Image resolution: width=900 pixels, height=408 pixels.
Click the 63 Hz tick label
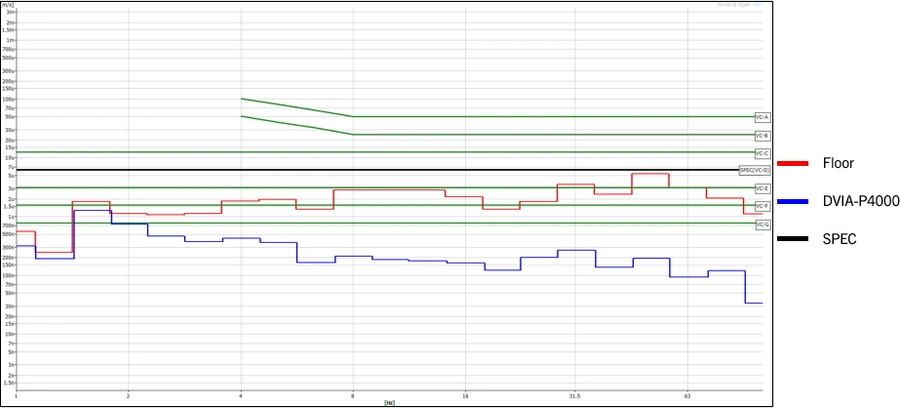687,396
